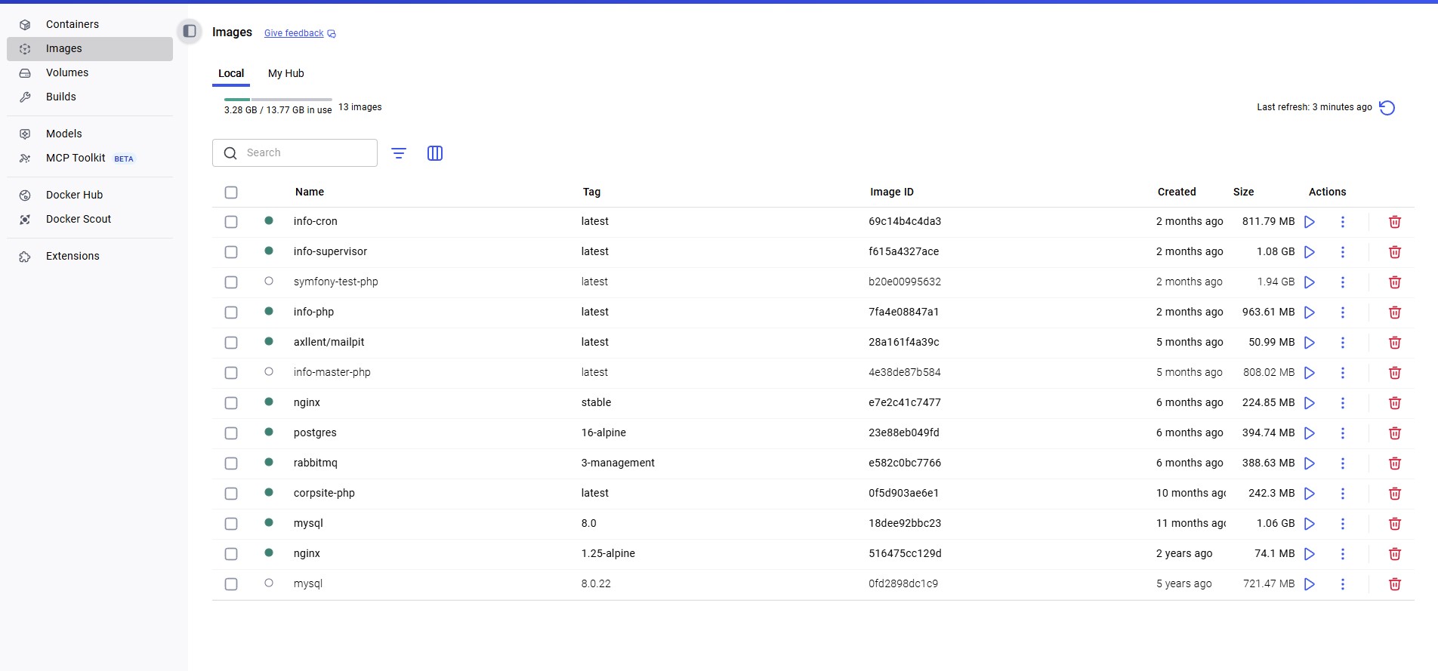Delete the postgres image

1395,433
